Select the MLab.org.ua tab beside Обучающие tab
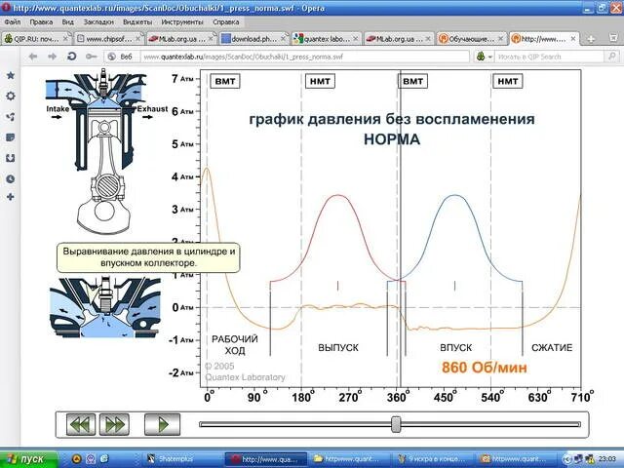 [x=399, y=39]
